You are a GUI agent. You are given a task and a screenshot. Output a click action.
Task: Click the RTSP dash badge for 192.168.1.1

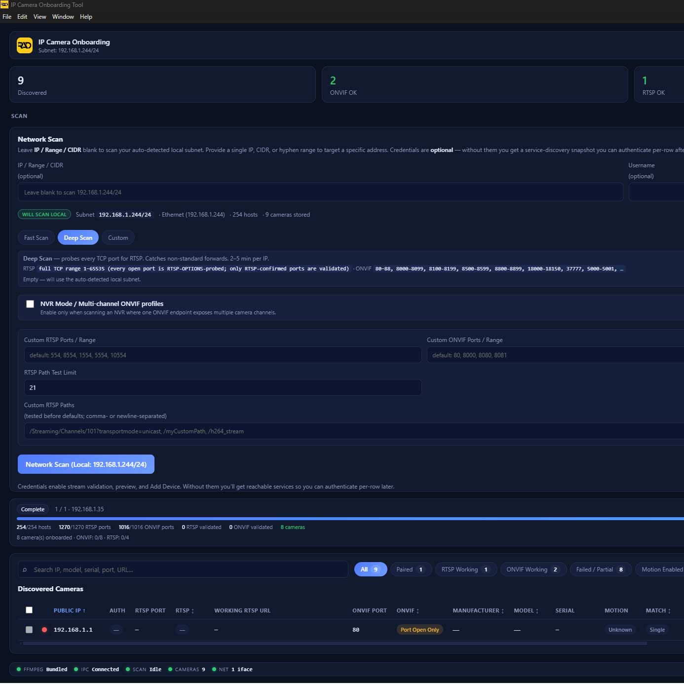click(182, 630)
